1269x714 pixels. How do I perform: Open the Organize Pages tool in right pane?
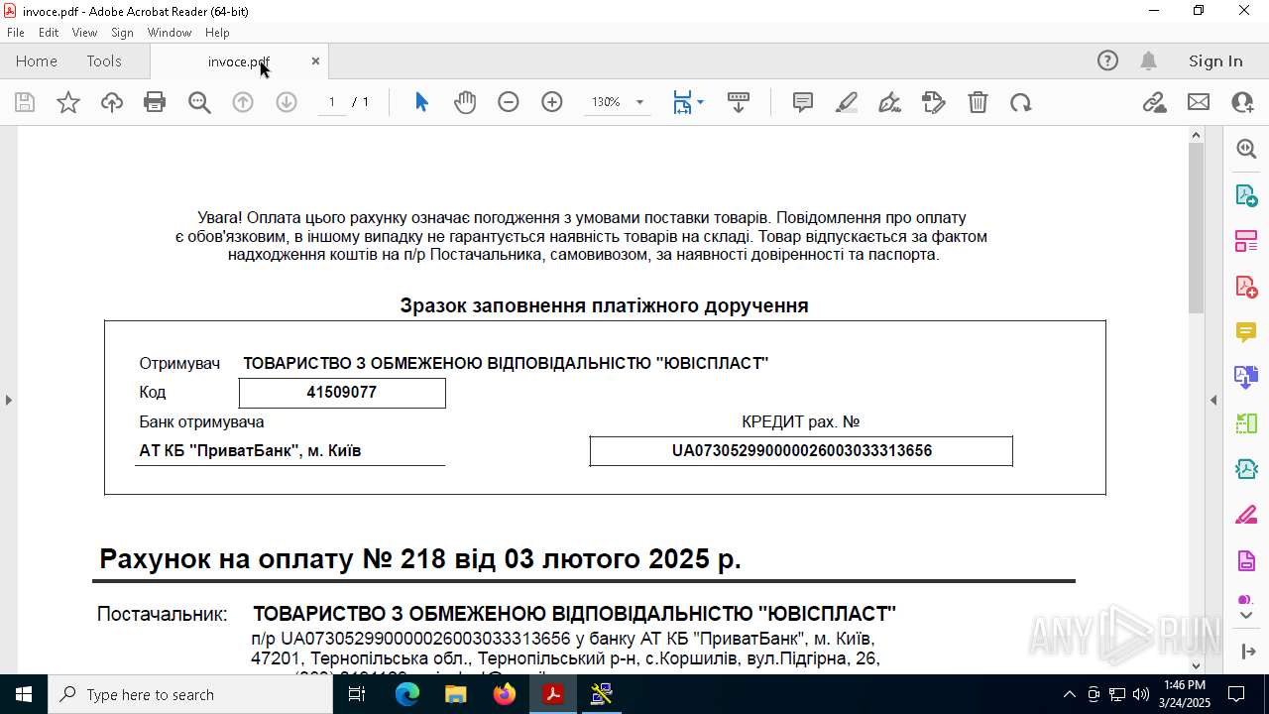pos(1246,241)
